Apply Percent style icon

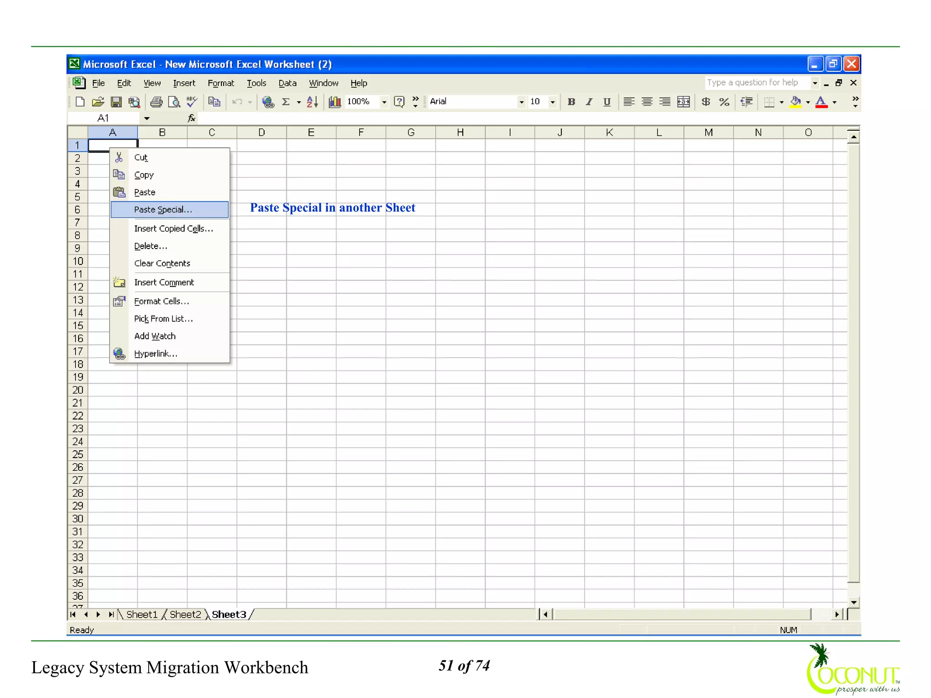(x=724, y=102)
